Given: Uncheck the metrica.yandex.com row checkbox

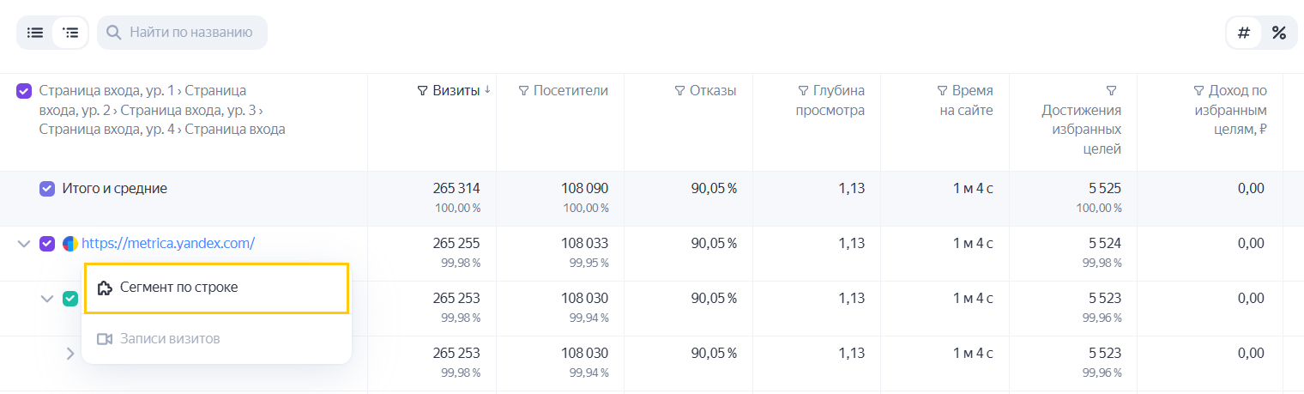Looking at the screenshot, I should [47, 244].
